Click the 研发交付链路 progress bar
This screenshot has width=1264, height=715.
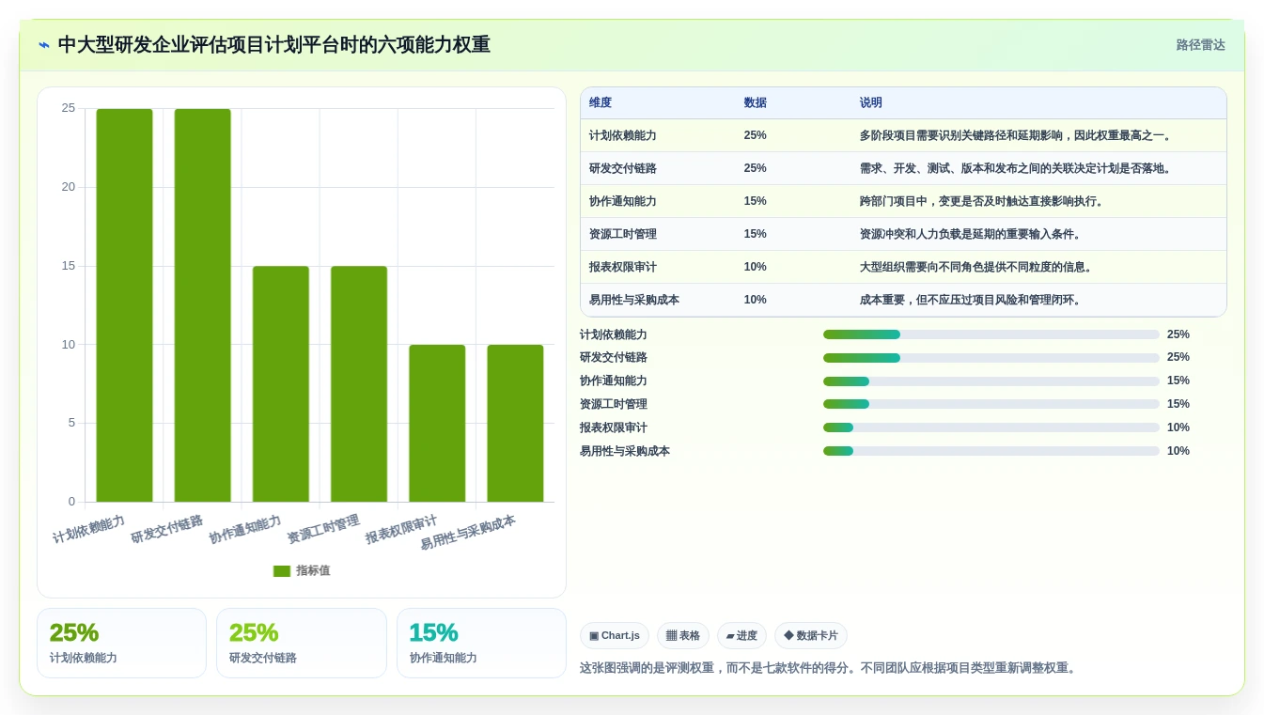point(991,358)
